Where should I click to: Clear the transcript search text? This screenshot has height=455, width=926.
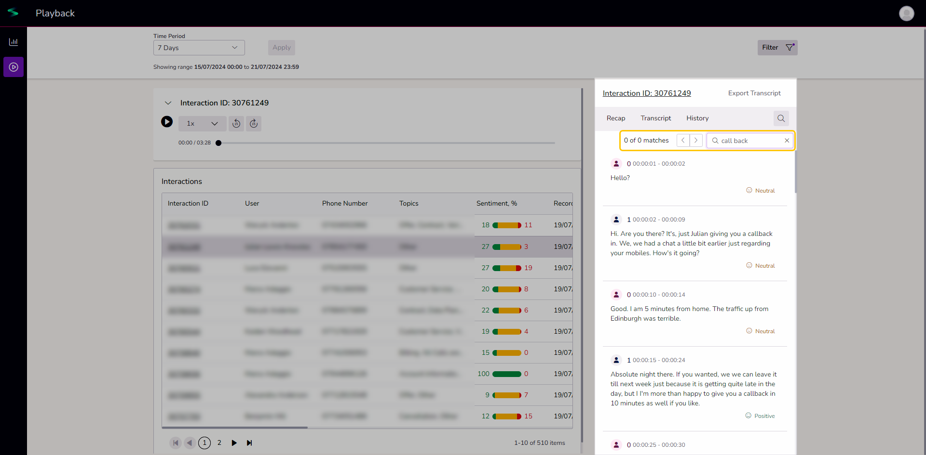(787, 141)
